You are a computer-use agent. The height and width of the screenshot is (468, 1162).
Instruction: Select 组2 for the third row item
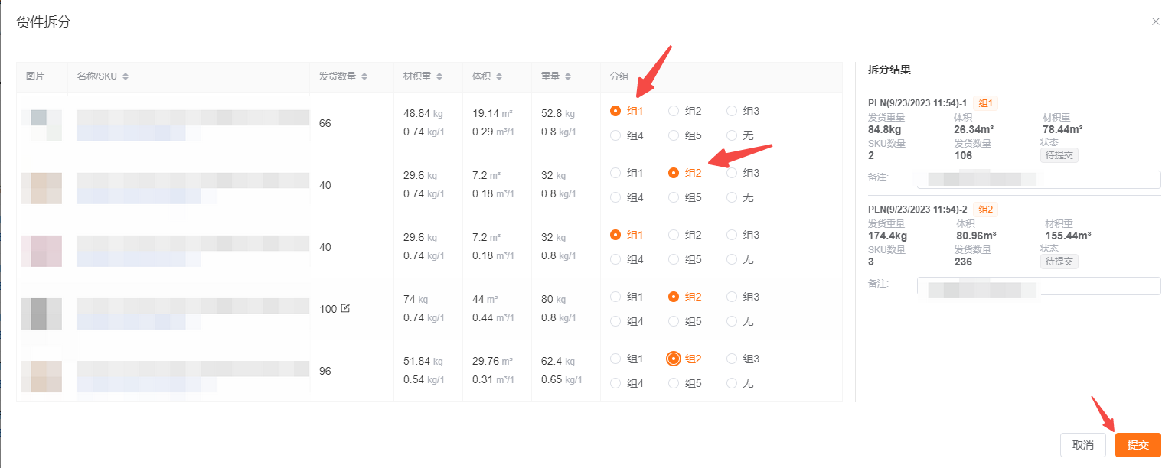673,235
